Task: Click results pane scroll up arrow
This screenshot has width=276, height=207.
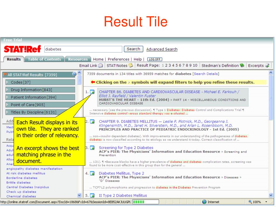Action: point(271,73)
